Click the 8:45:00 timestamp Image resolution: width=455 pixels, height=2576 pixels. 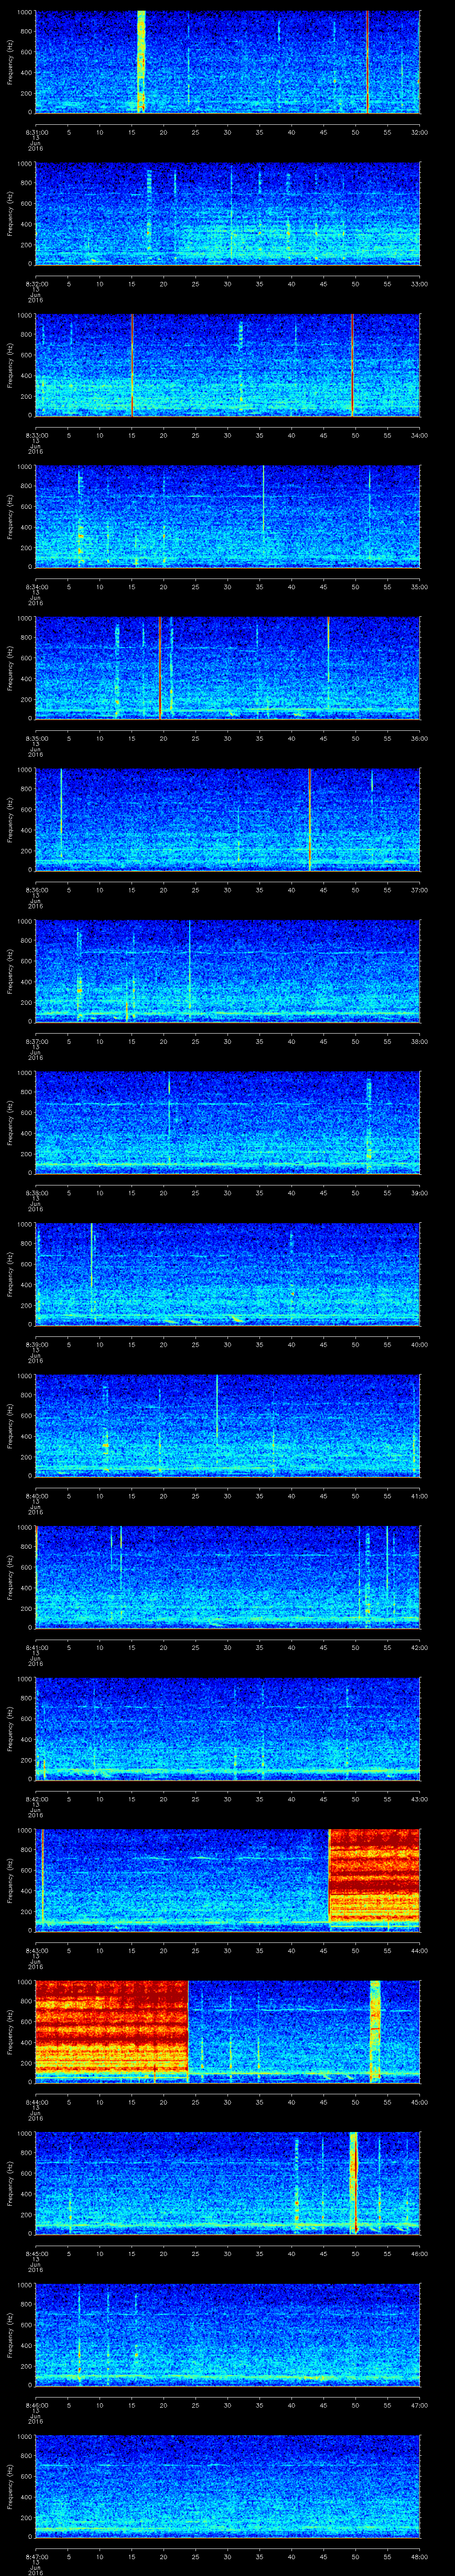tap(36, 2253)
